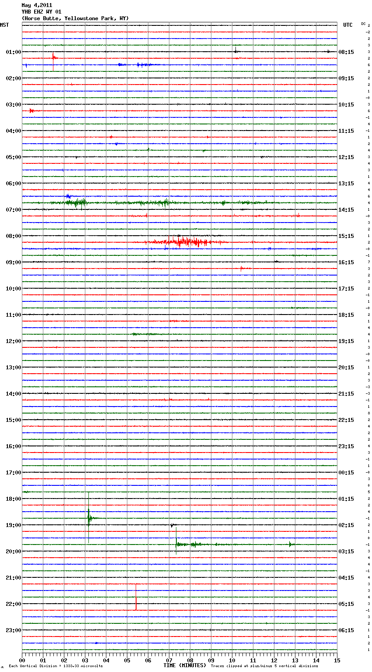The image size is (372, 672).
Task: Select the 21:00 MST time label
Action: [x=14, y=578]
